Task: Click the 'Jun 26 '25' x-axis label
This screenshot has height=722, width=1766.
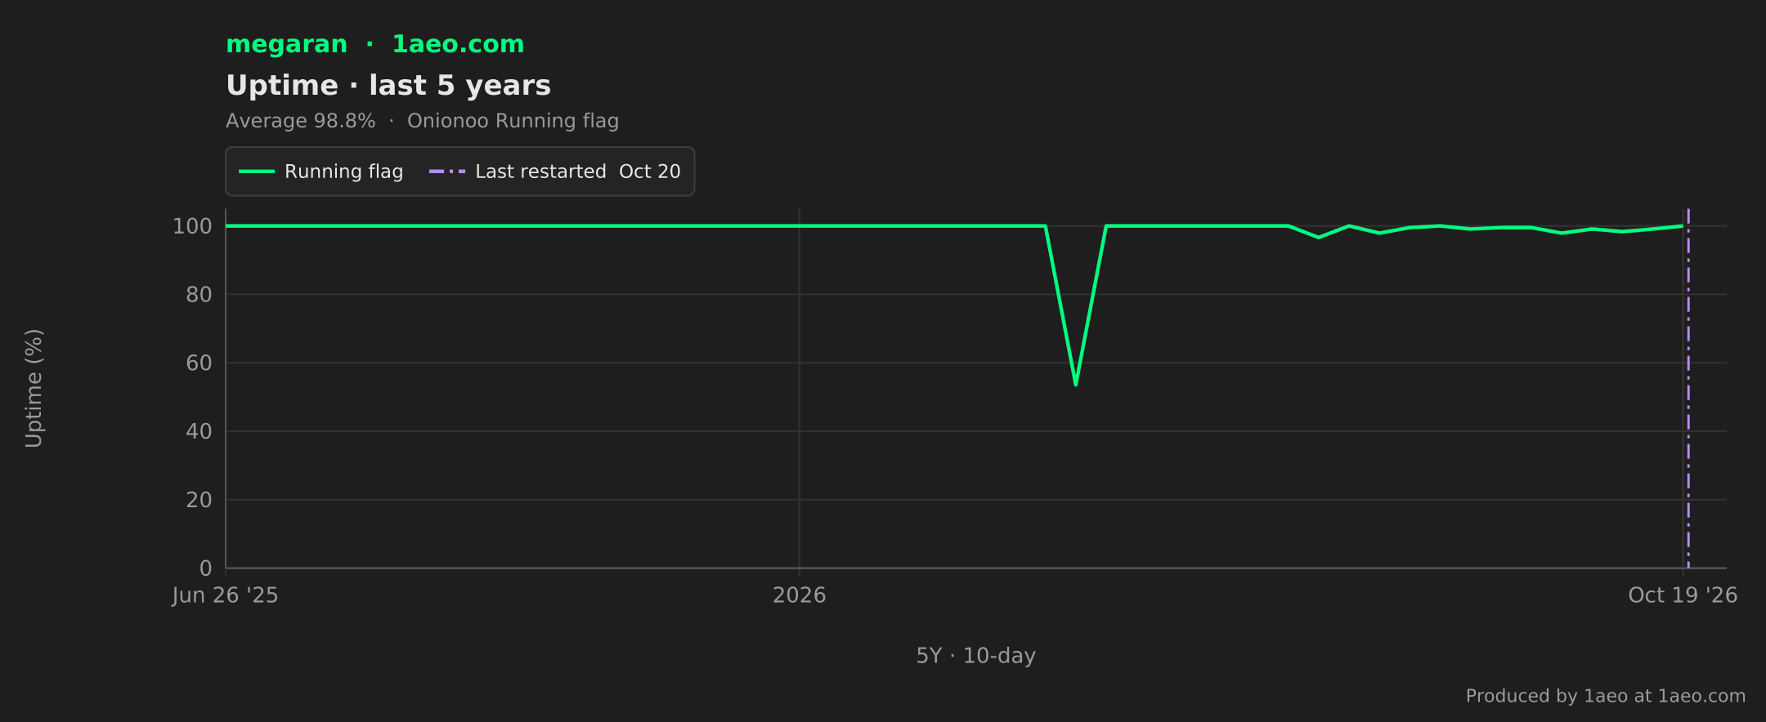Action: [x=225, y=595]
